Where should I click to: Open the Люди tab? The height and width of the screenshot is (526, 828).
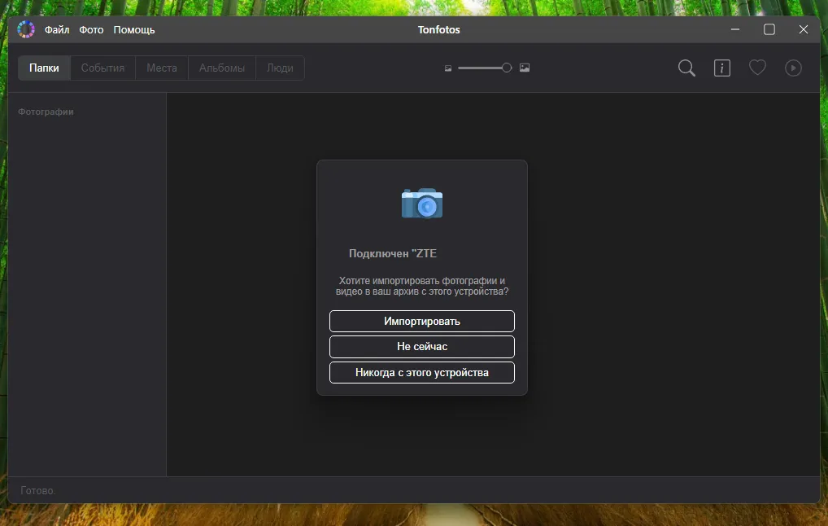[x=280, y=68]
